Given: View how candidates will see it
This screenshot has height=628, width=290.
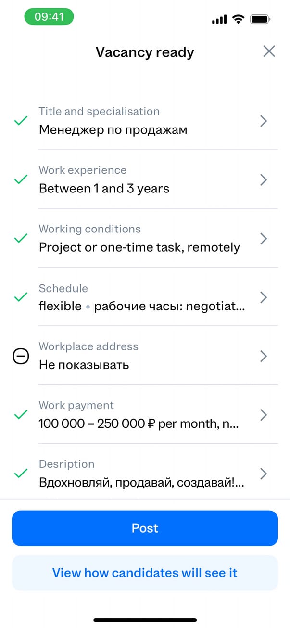Looking at the screenshot, I should tap(145, 573).
